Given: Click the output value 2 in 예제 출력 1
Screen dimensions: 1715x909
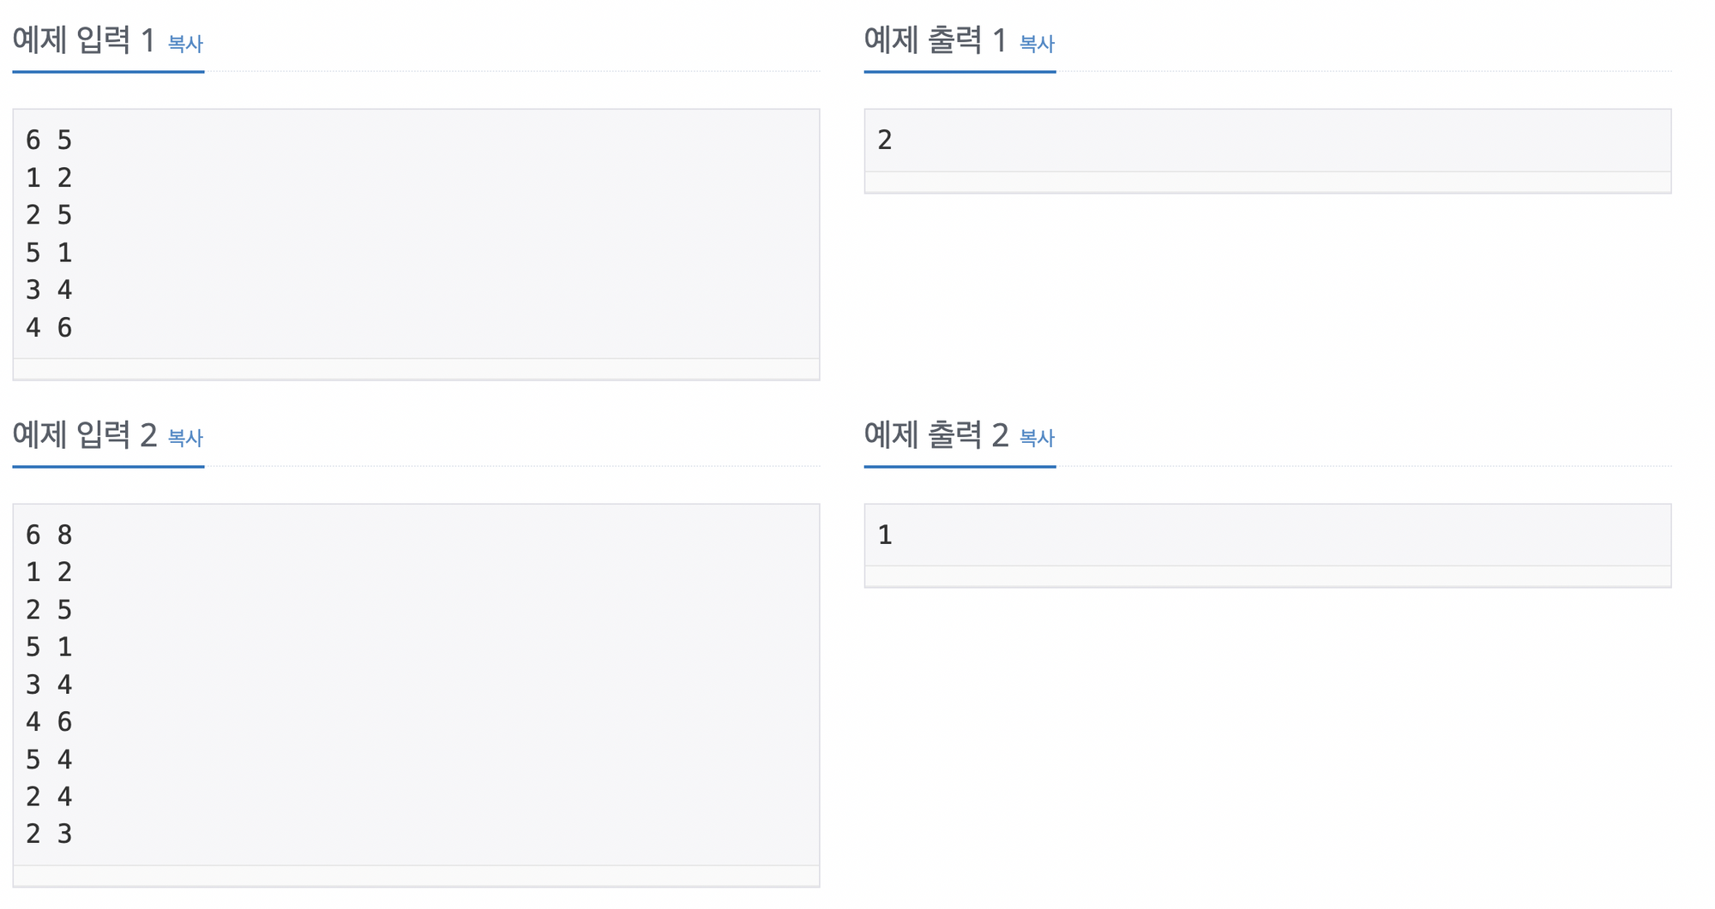Looking at the screenshot, I should [885, 140].
